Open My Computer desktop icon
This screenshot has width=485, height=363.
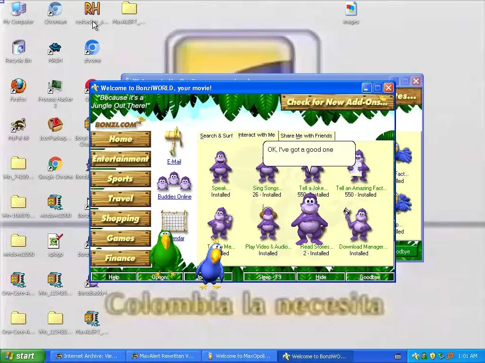[x=18, y=12]
